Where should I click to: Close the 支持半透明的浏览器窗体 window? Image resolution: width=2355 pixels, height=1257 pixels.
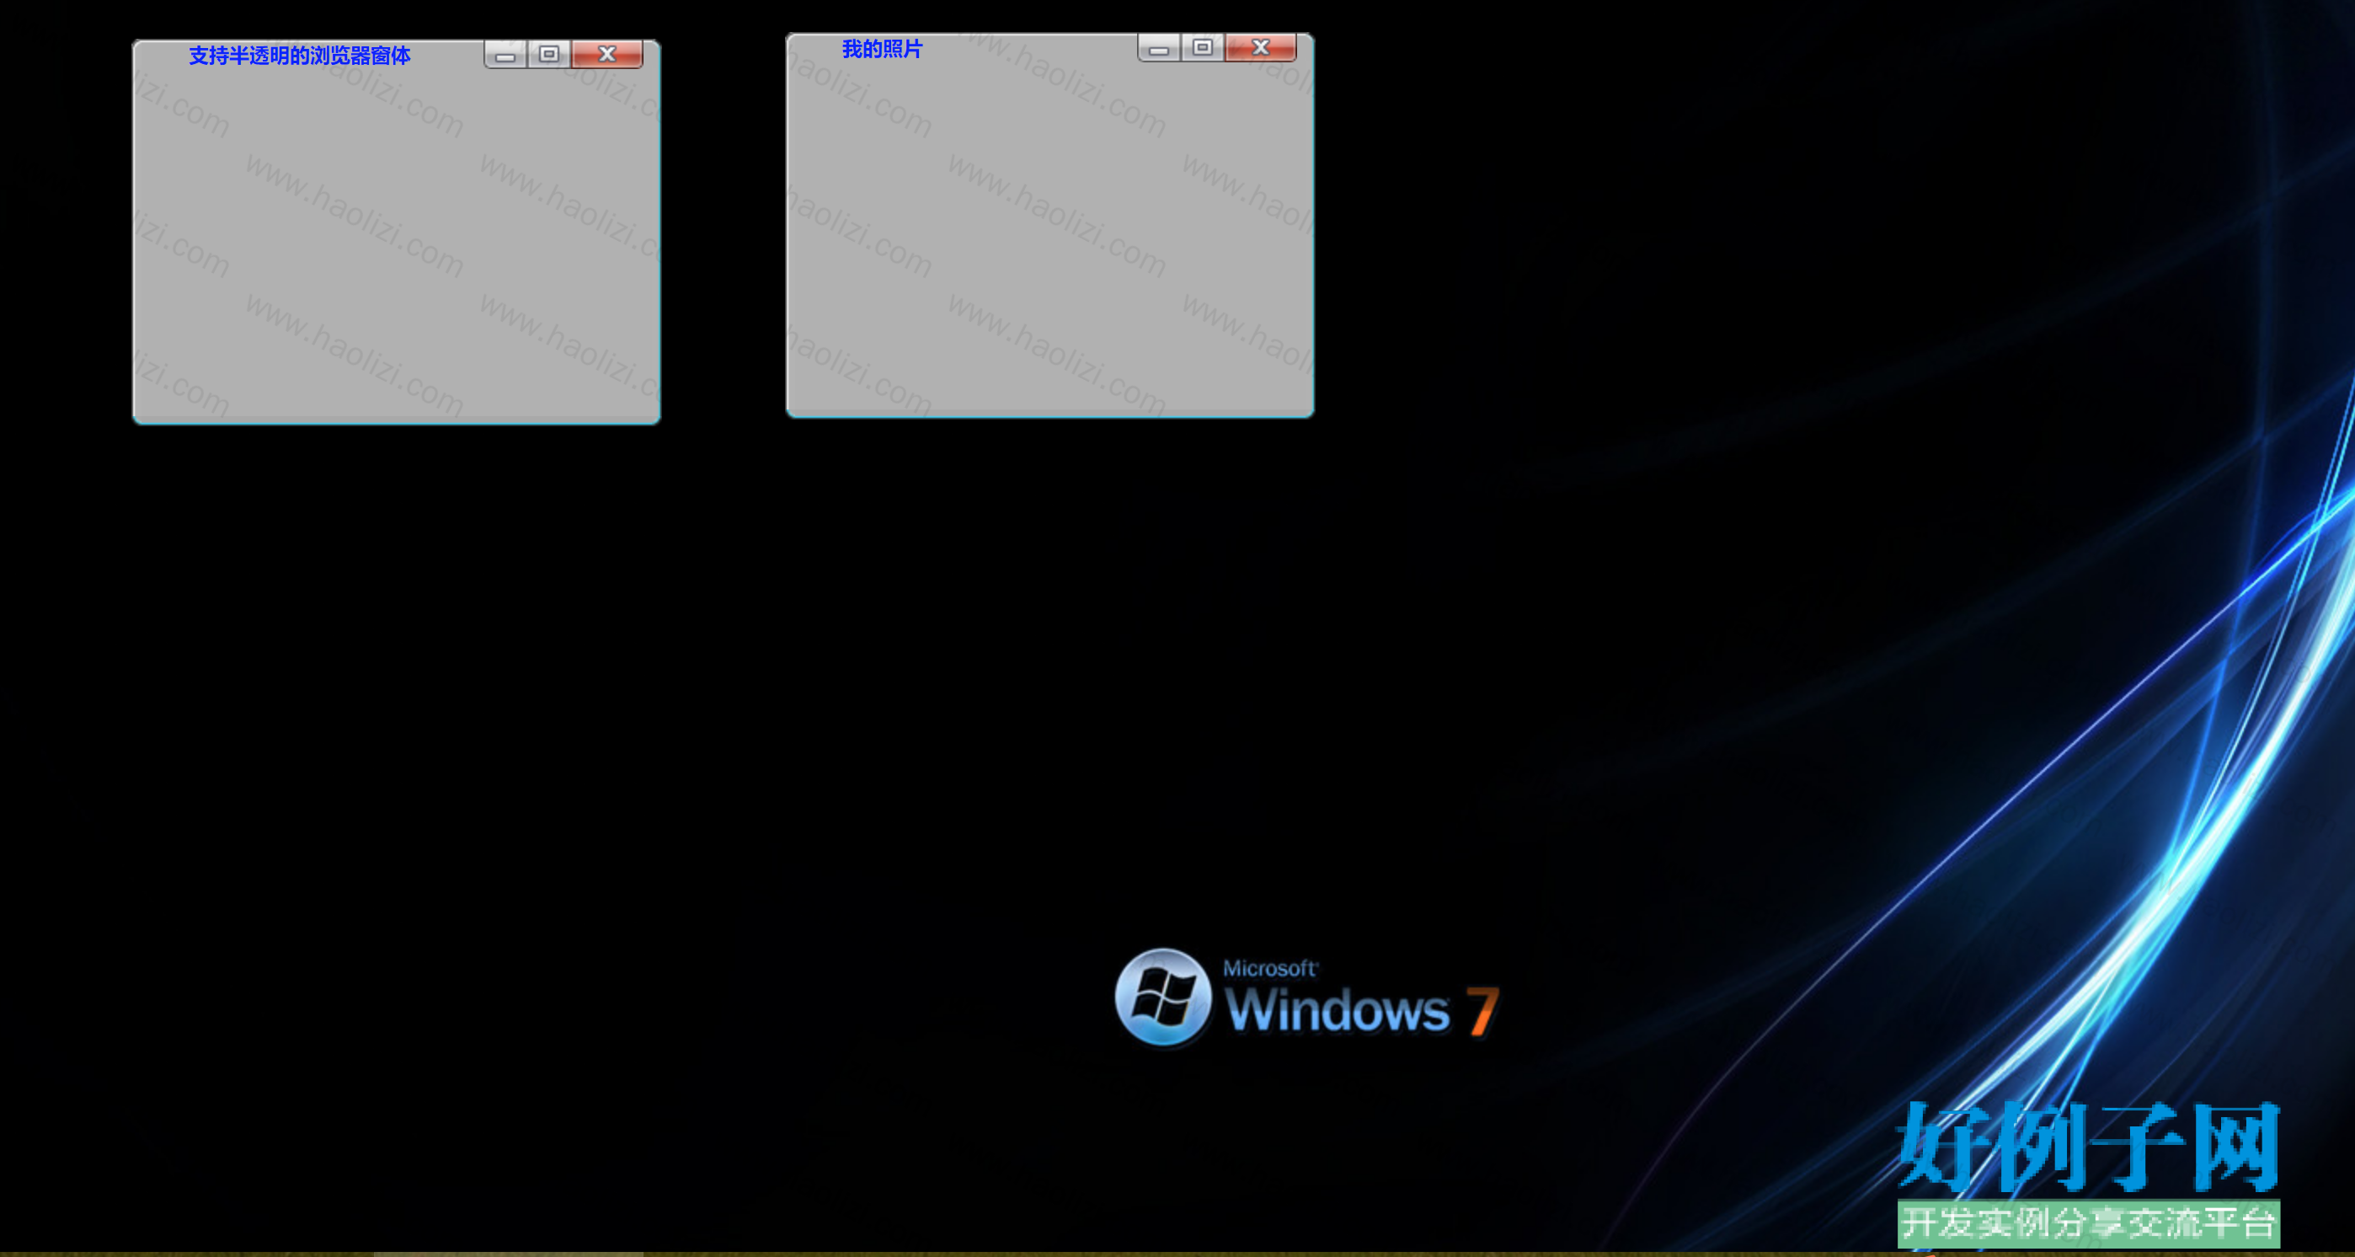tap(607, 55)
